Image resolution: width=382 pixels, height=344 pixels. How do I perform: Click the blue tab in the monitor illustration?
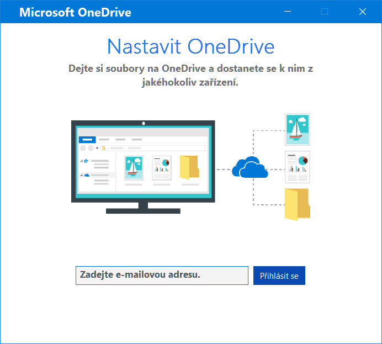[87, 140]
